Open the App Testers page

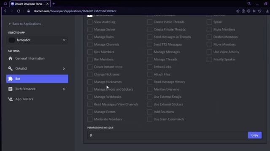point(37,99)
